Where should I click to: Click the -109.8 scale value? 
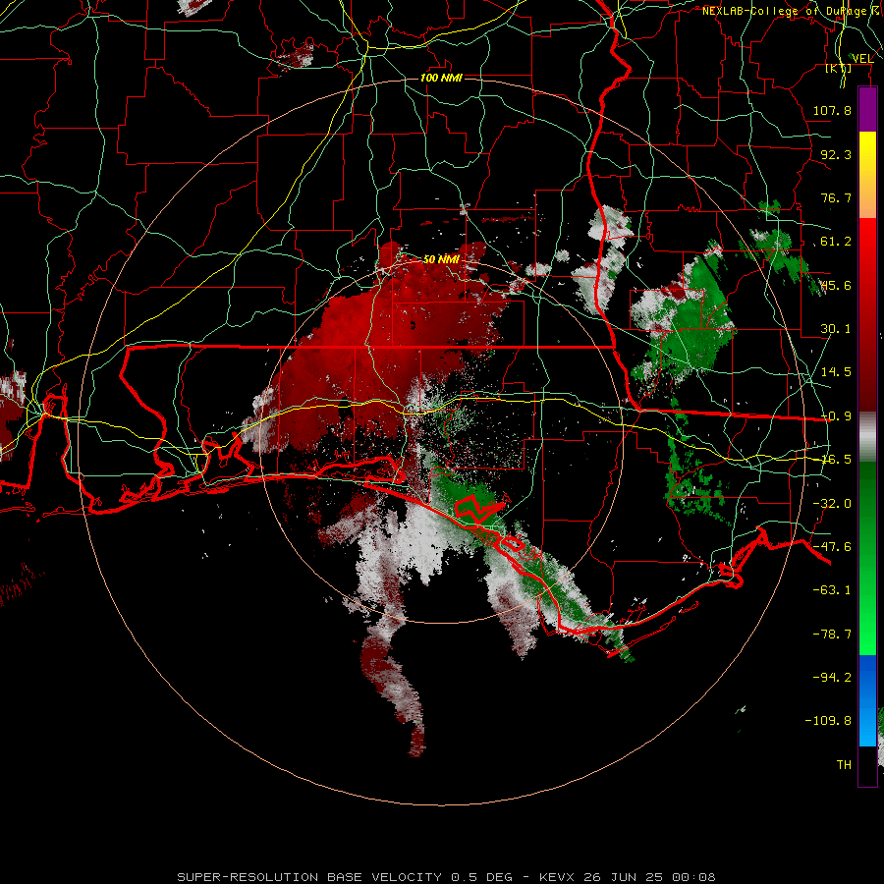click(x=828, y=721)
